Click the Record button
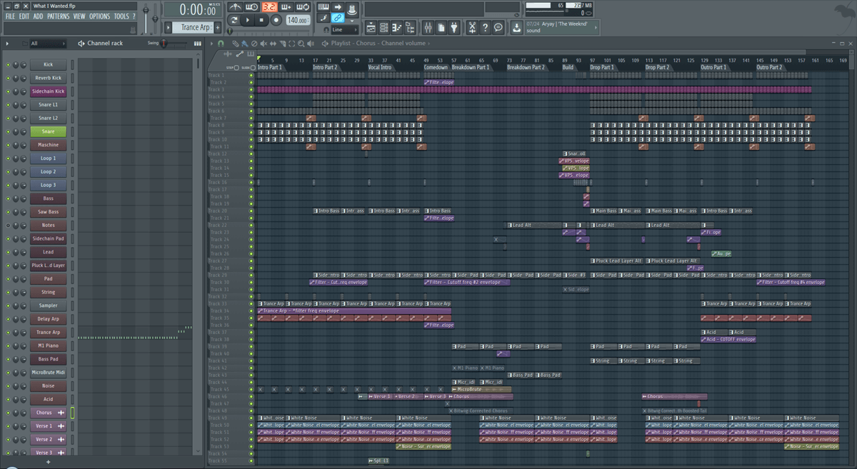Viewport: 857px width, 469px height. tap(276, 21)
